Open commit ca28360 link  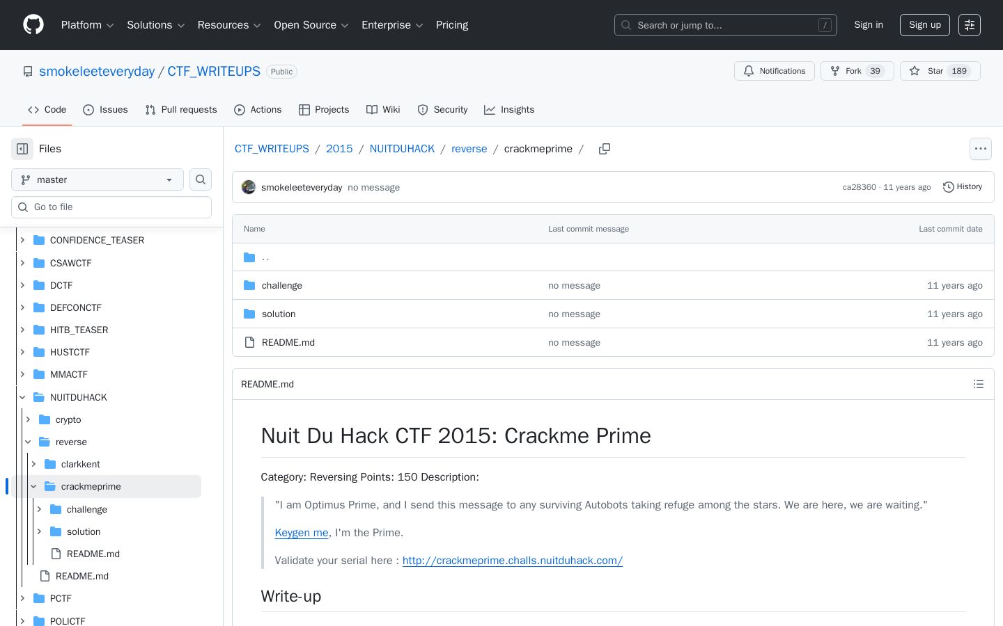(860, 187)
